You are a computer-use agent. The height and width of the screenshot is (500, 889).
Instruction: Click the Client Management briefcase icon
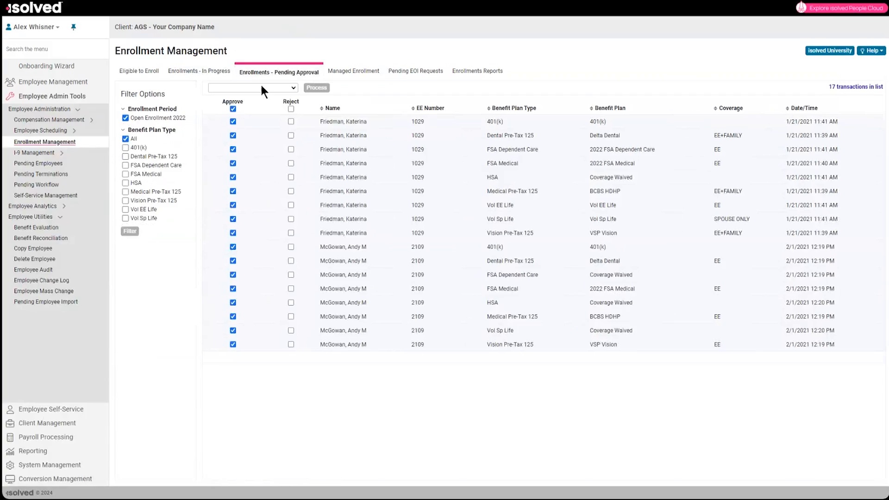[x=10, y=423]
